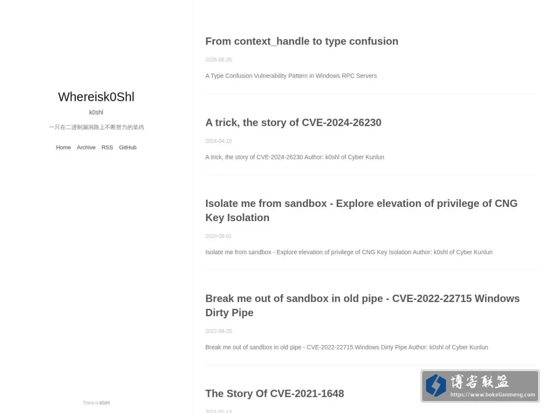
Task: Click the Dirty Pipe post summary text
Action: pyautogui.click(x=346, y=347)
